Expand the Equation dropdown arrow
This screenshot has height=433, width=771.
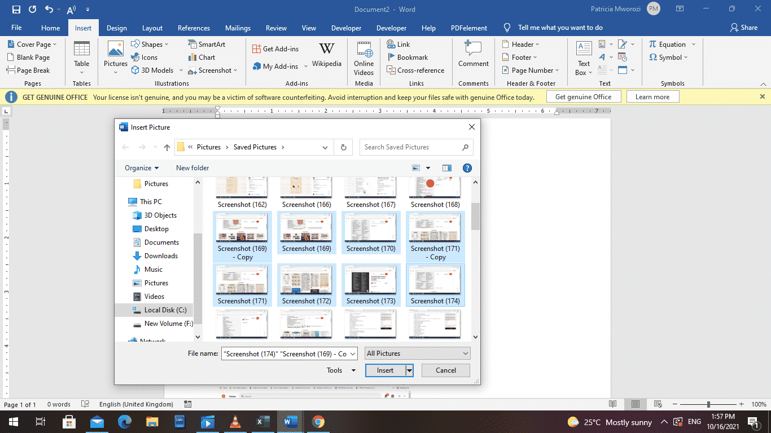click(694, 45)
